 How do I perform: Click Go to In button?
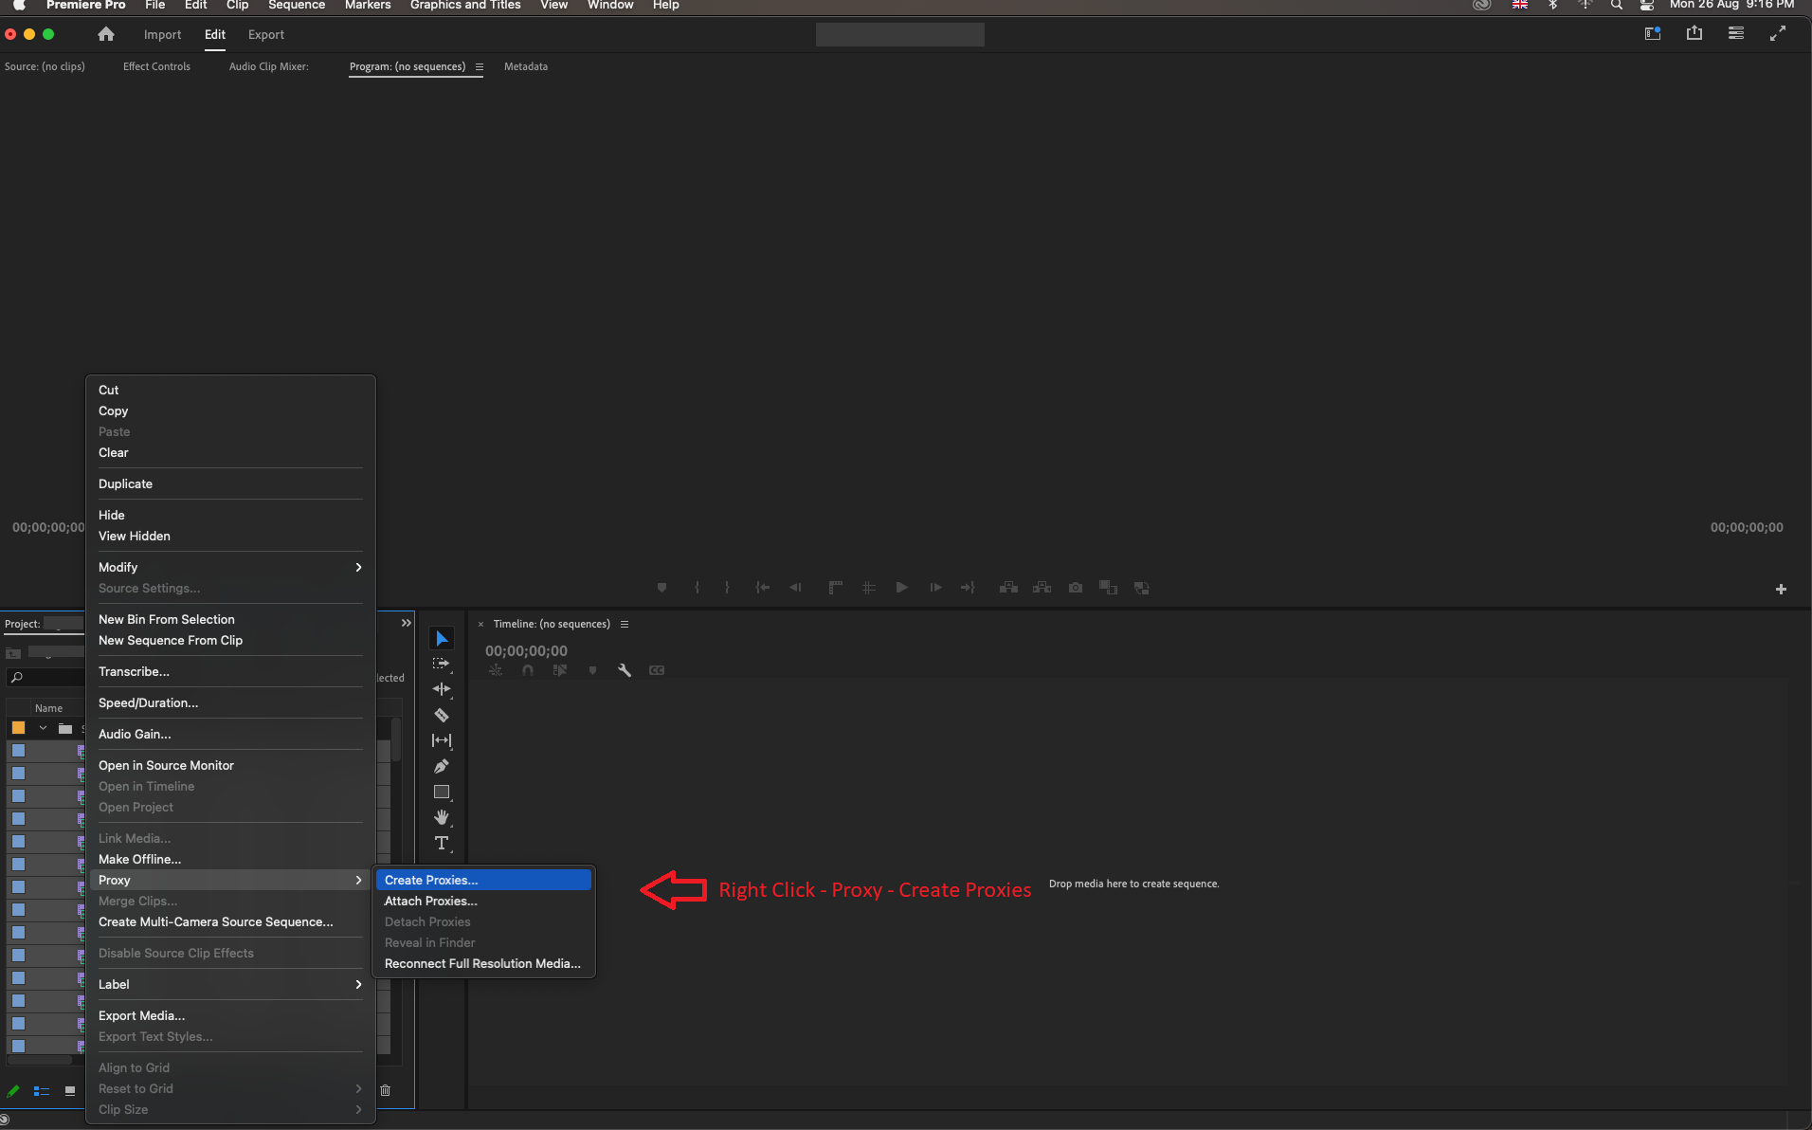762,588
